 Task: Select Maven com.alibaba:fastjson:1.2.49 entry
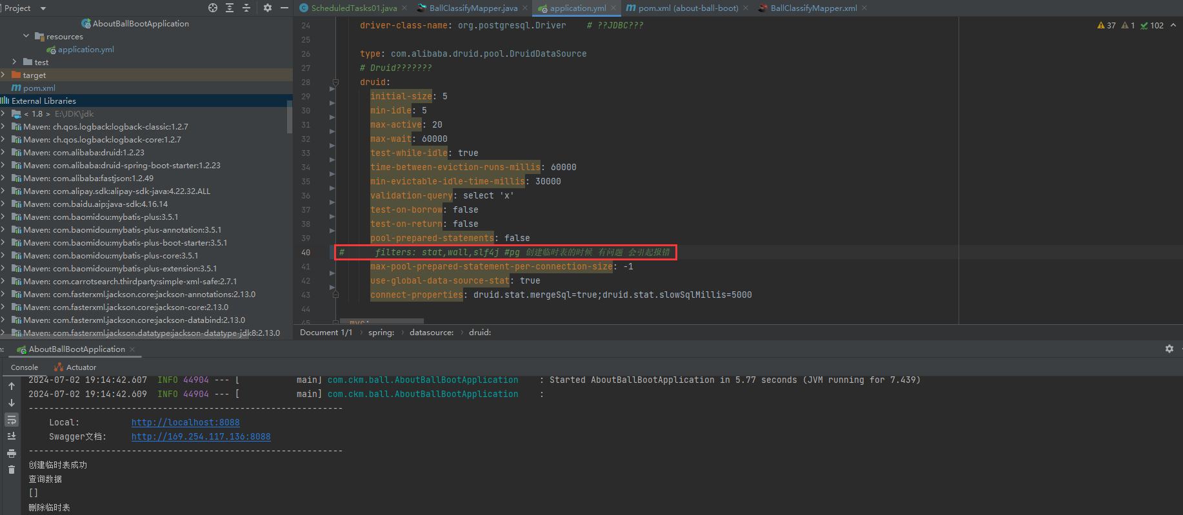click(x=88, y=179)
